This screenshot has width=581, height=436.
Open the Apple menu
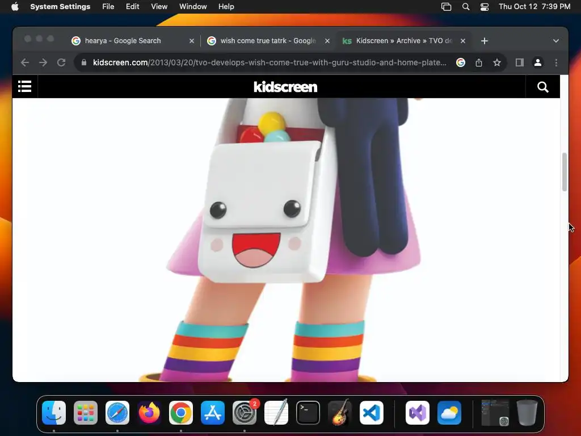click(15, 7)
